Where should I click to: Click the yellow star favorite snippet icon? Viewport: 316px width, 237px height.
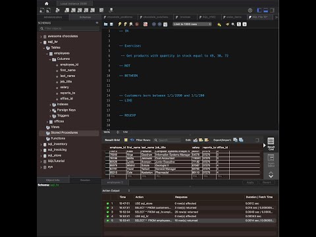[219, 24]
